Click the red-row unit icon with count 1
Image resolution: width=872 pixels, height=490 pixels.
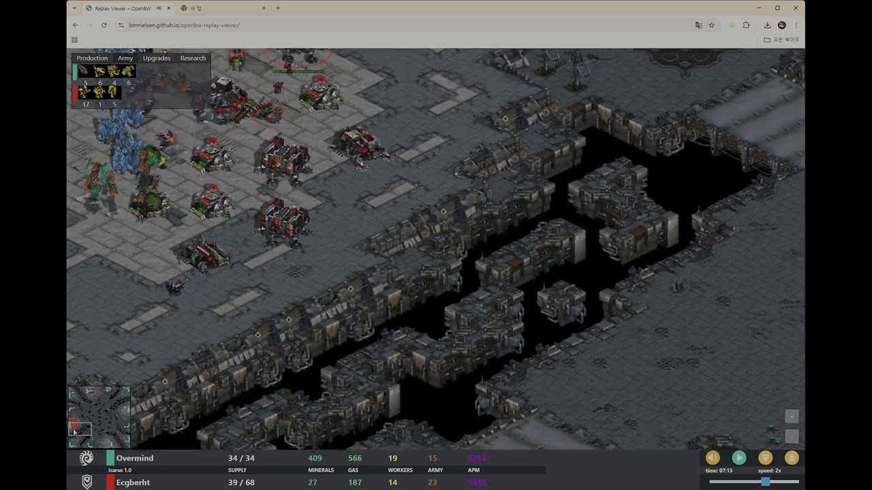(x=99, y=93)
